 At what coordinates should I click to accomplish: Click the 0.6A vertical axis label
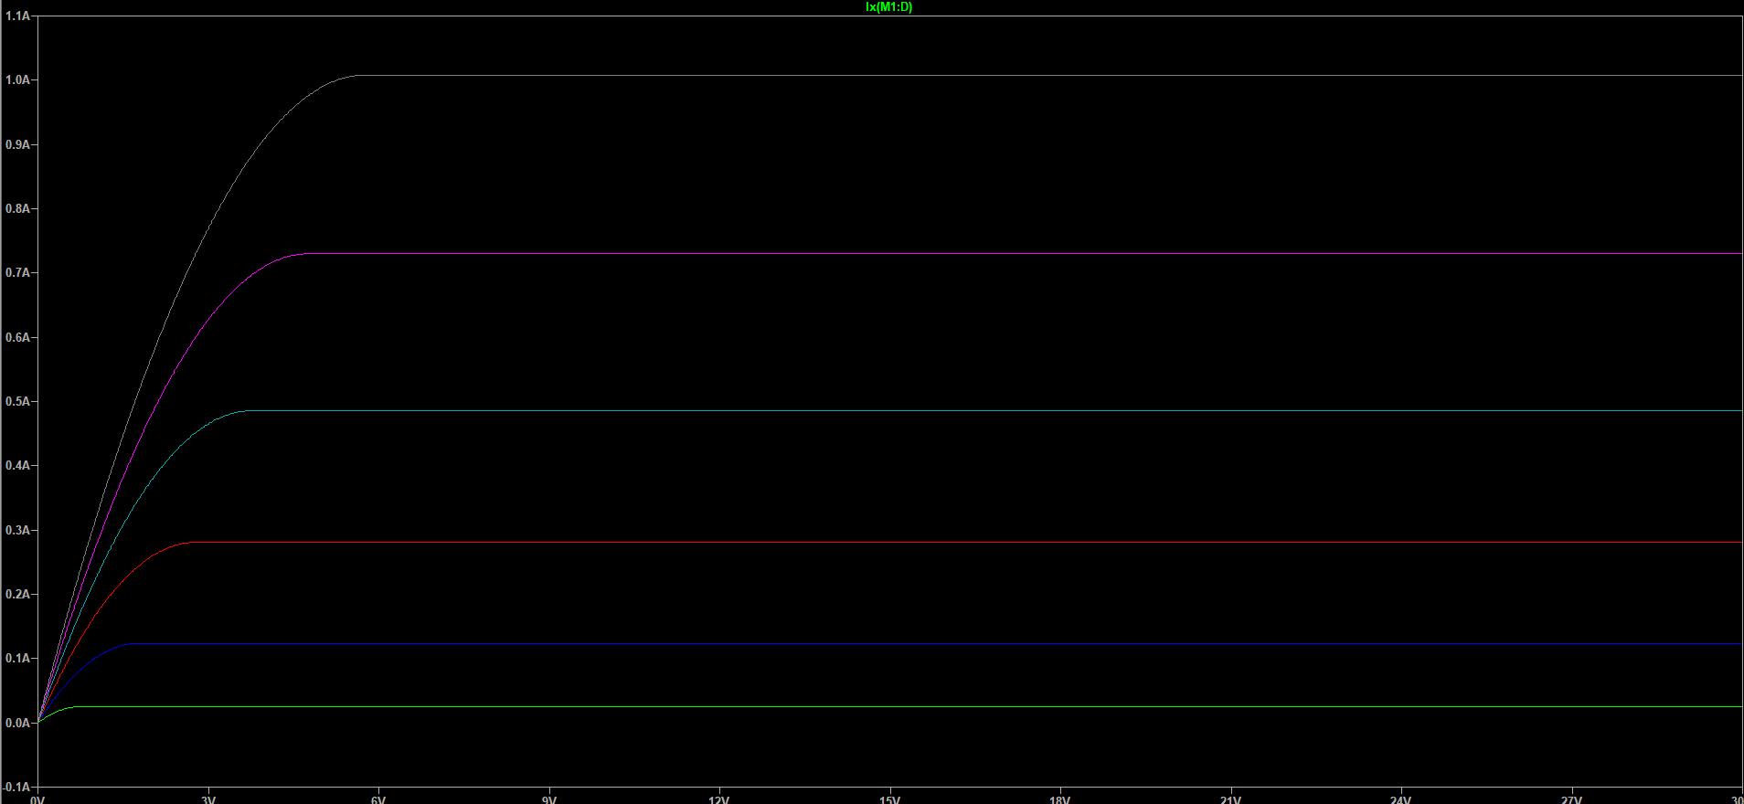click(x=17, y=337)
